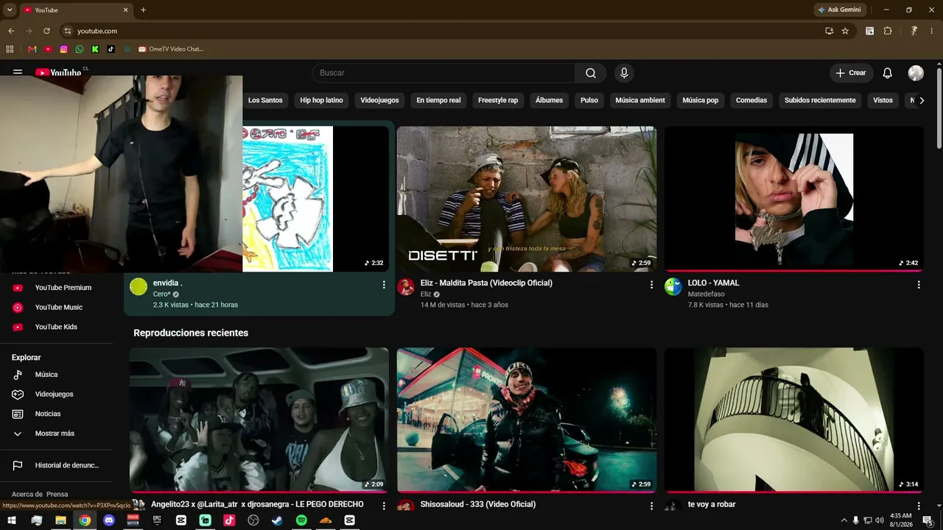Open options for Shisosaloud - 333 video
The width and height of the screenshot is (943, 530).
click(651, 506)
